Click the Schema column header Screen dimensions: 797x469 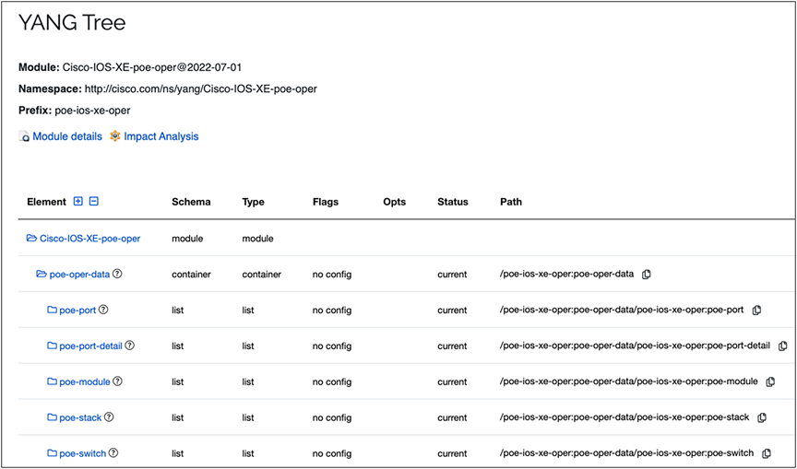191,202
